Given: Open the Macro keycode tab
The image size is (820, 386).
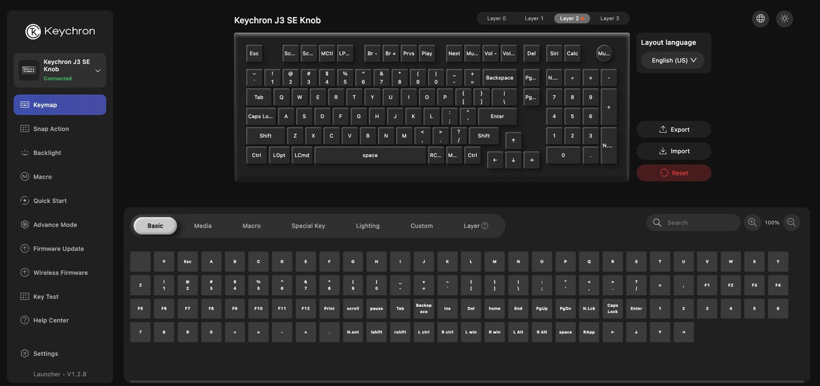Looking at the screenshot, I should [251, 226].
